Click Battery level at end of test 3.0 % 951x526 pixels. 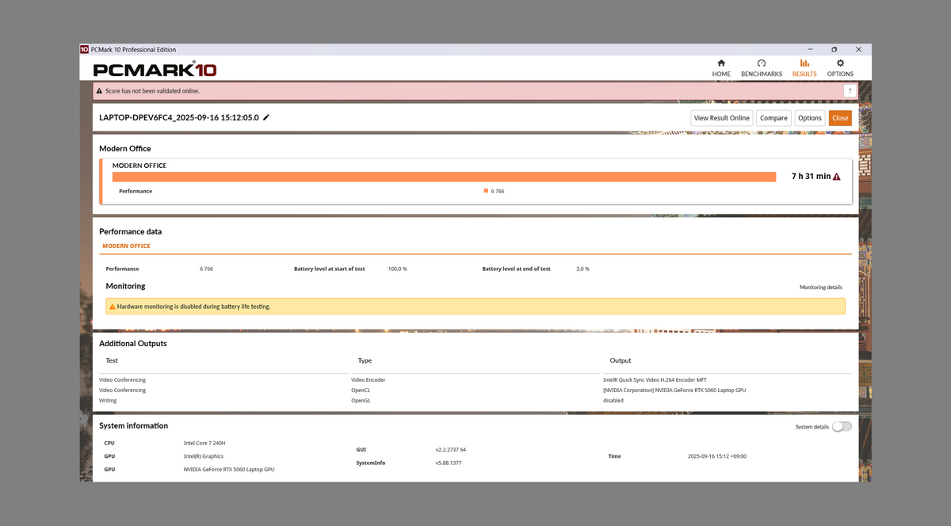582,269
